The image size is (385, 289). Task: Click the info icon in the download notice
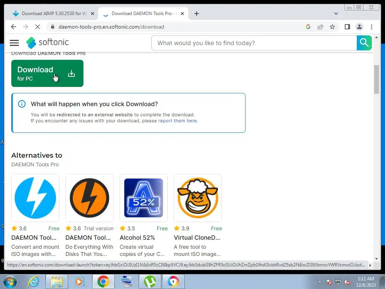click(x=21, y=104)
